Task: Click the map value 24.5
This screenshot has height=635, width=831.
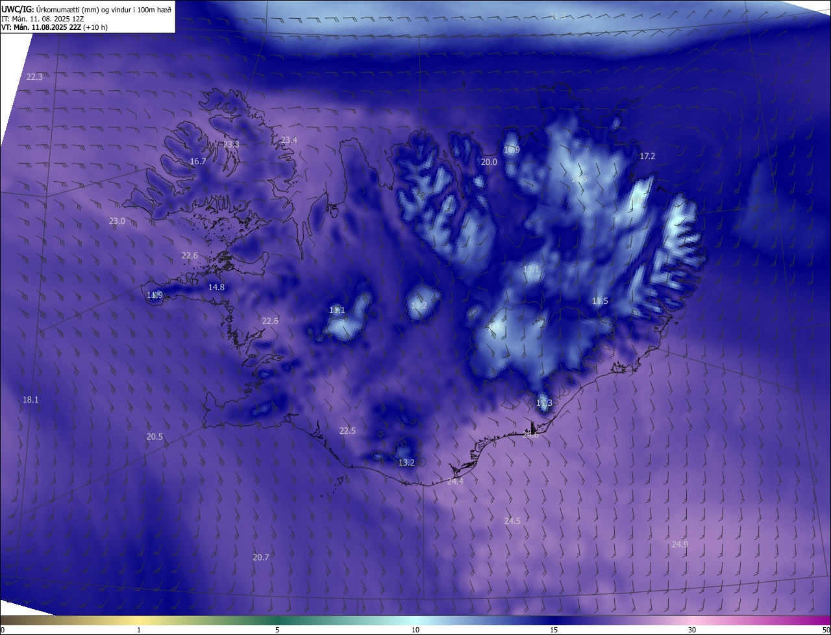Action: coord(512,521)
